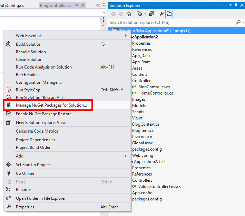
Task: Open Solution Explorer window position dropdown
Action: coord(231,5)
